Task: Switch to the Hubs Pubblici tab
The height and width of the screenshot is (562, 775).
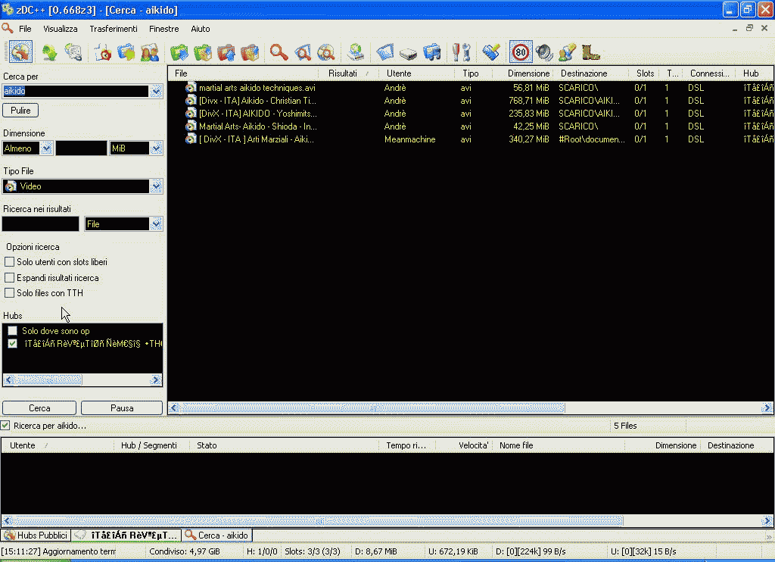Action: (x=36, y=535)
